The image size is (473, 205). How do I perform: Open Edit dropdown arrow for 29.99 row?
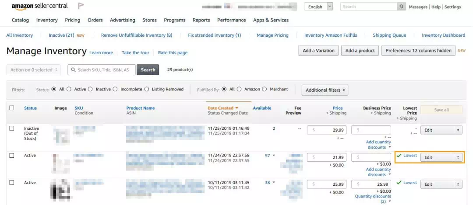coord(458,130)
